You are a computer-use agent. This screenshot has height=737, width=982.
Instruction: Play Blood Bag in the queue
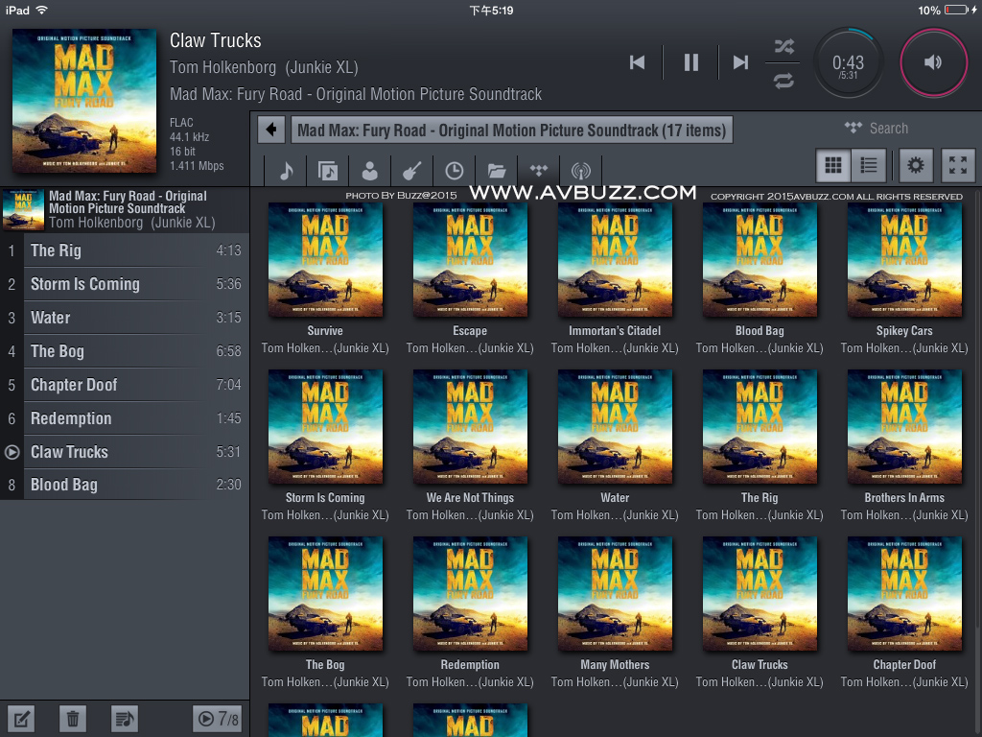pyautogui.click(x=125, y=485)
